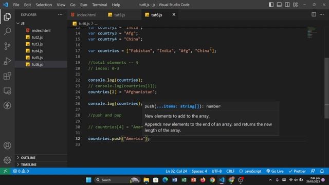329x185 pixels.
Task: Toggle the Secondary Side Bar
Action: point(287,5)
